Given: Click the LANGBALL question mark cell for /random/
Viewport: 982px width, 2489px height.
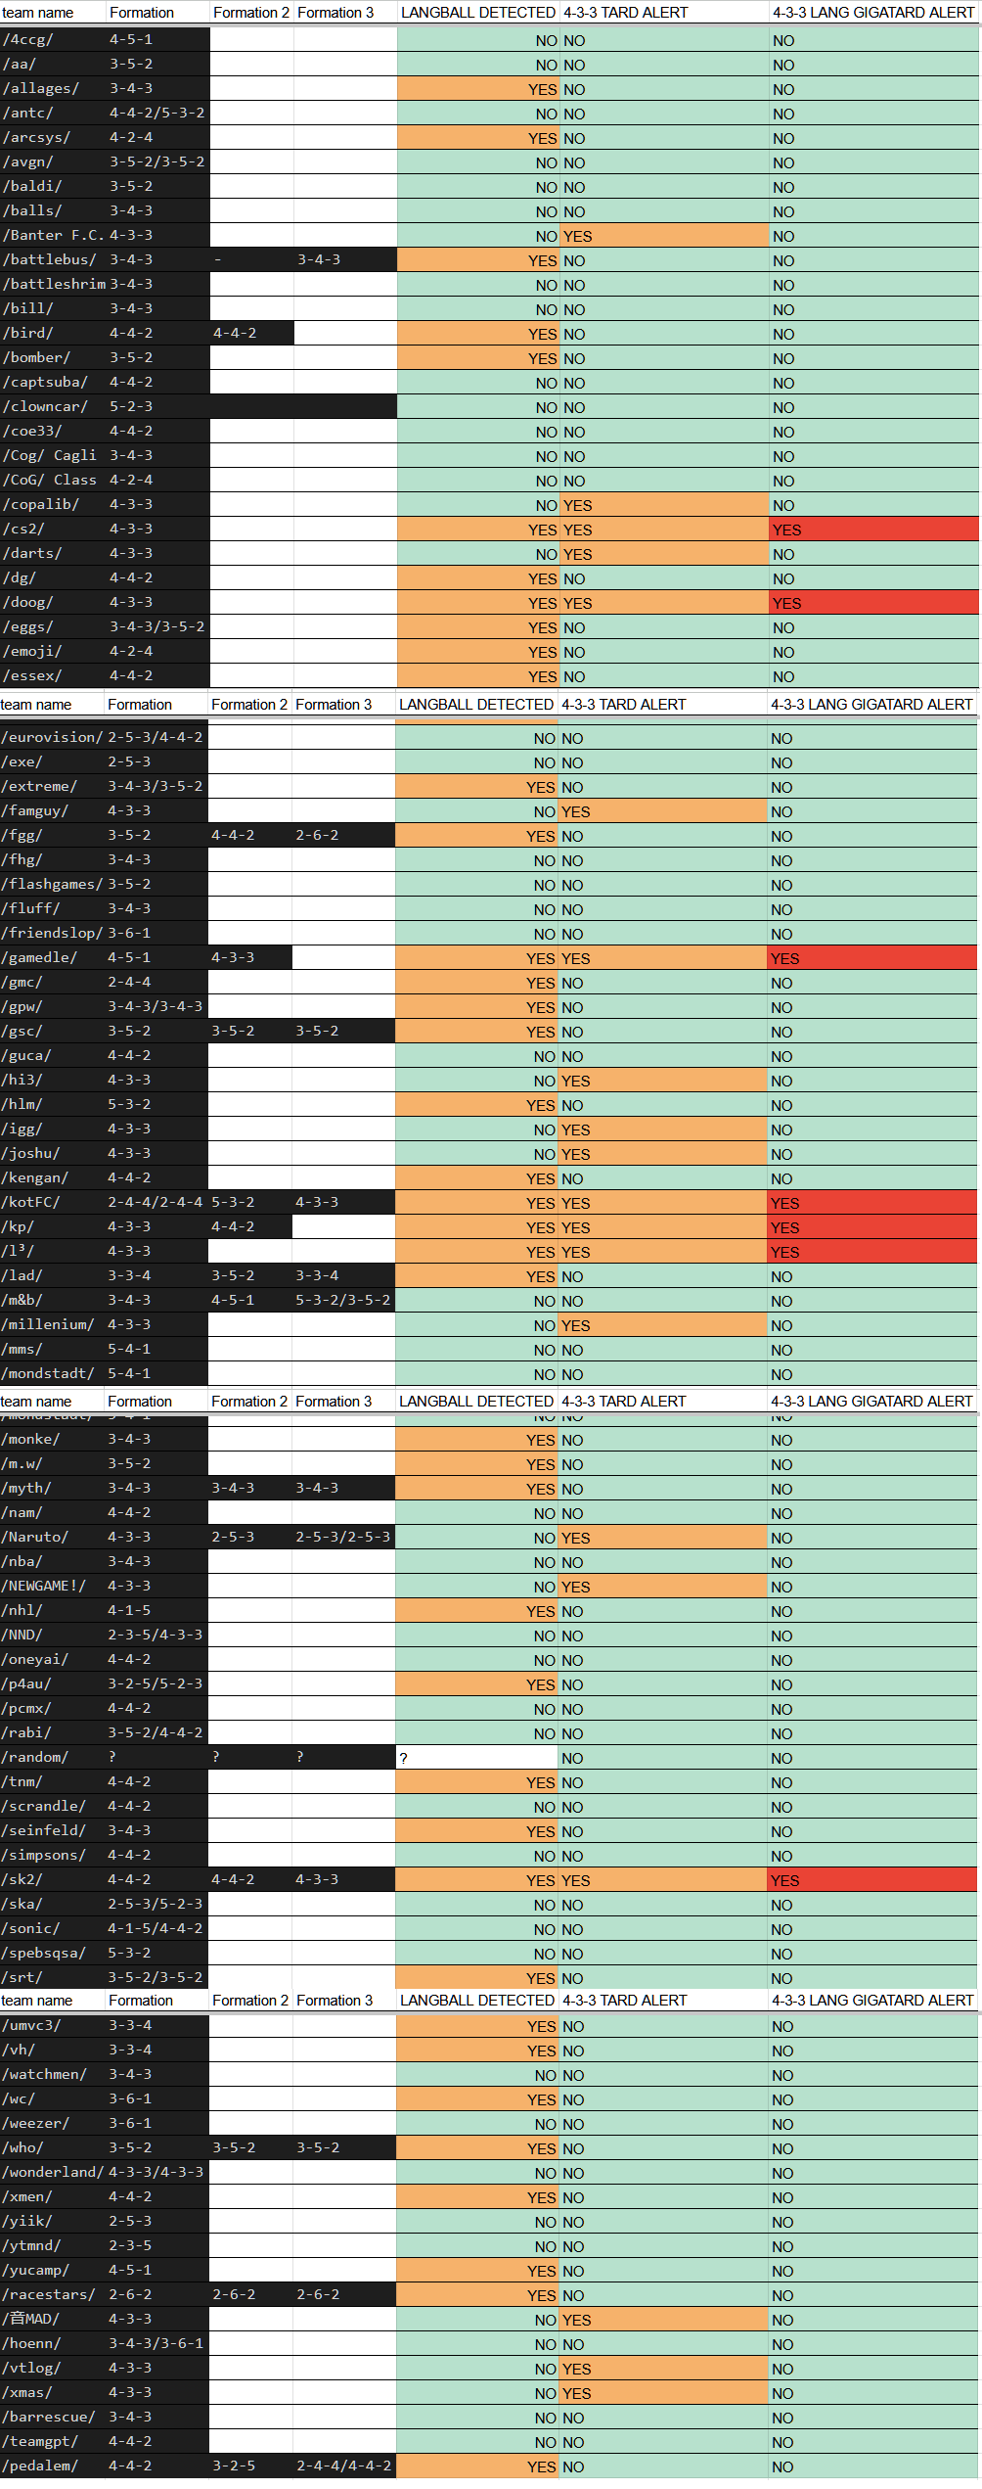Looking at the screenshot, I should click(x=475, y=1758).
